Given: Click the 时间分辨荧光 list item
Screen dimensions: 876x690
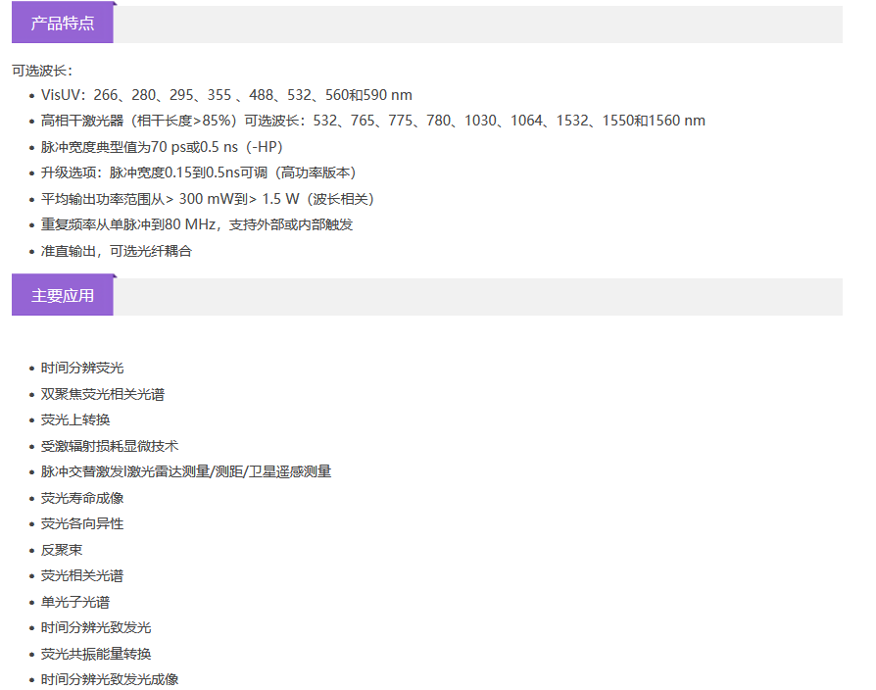Looking at the screenshot, I should click(x=82, y=369).
